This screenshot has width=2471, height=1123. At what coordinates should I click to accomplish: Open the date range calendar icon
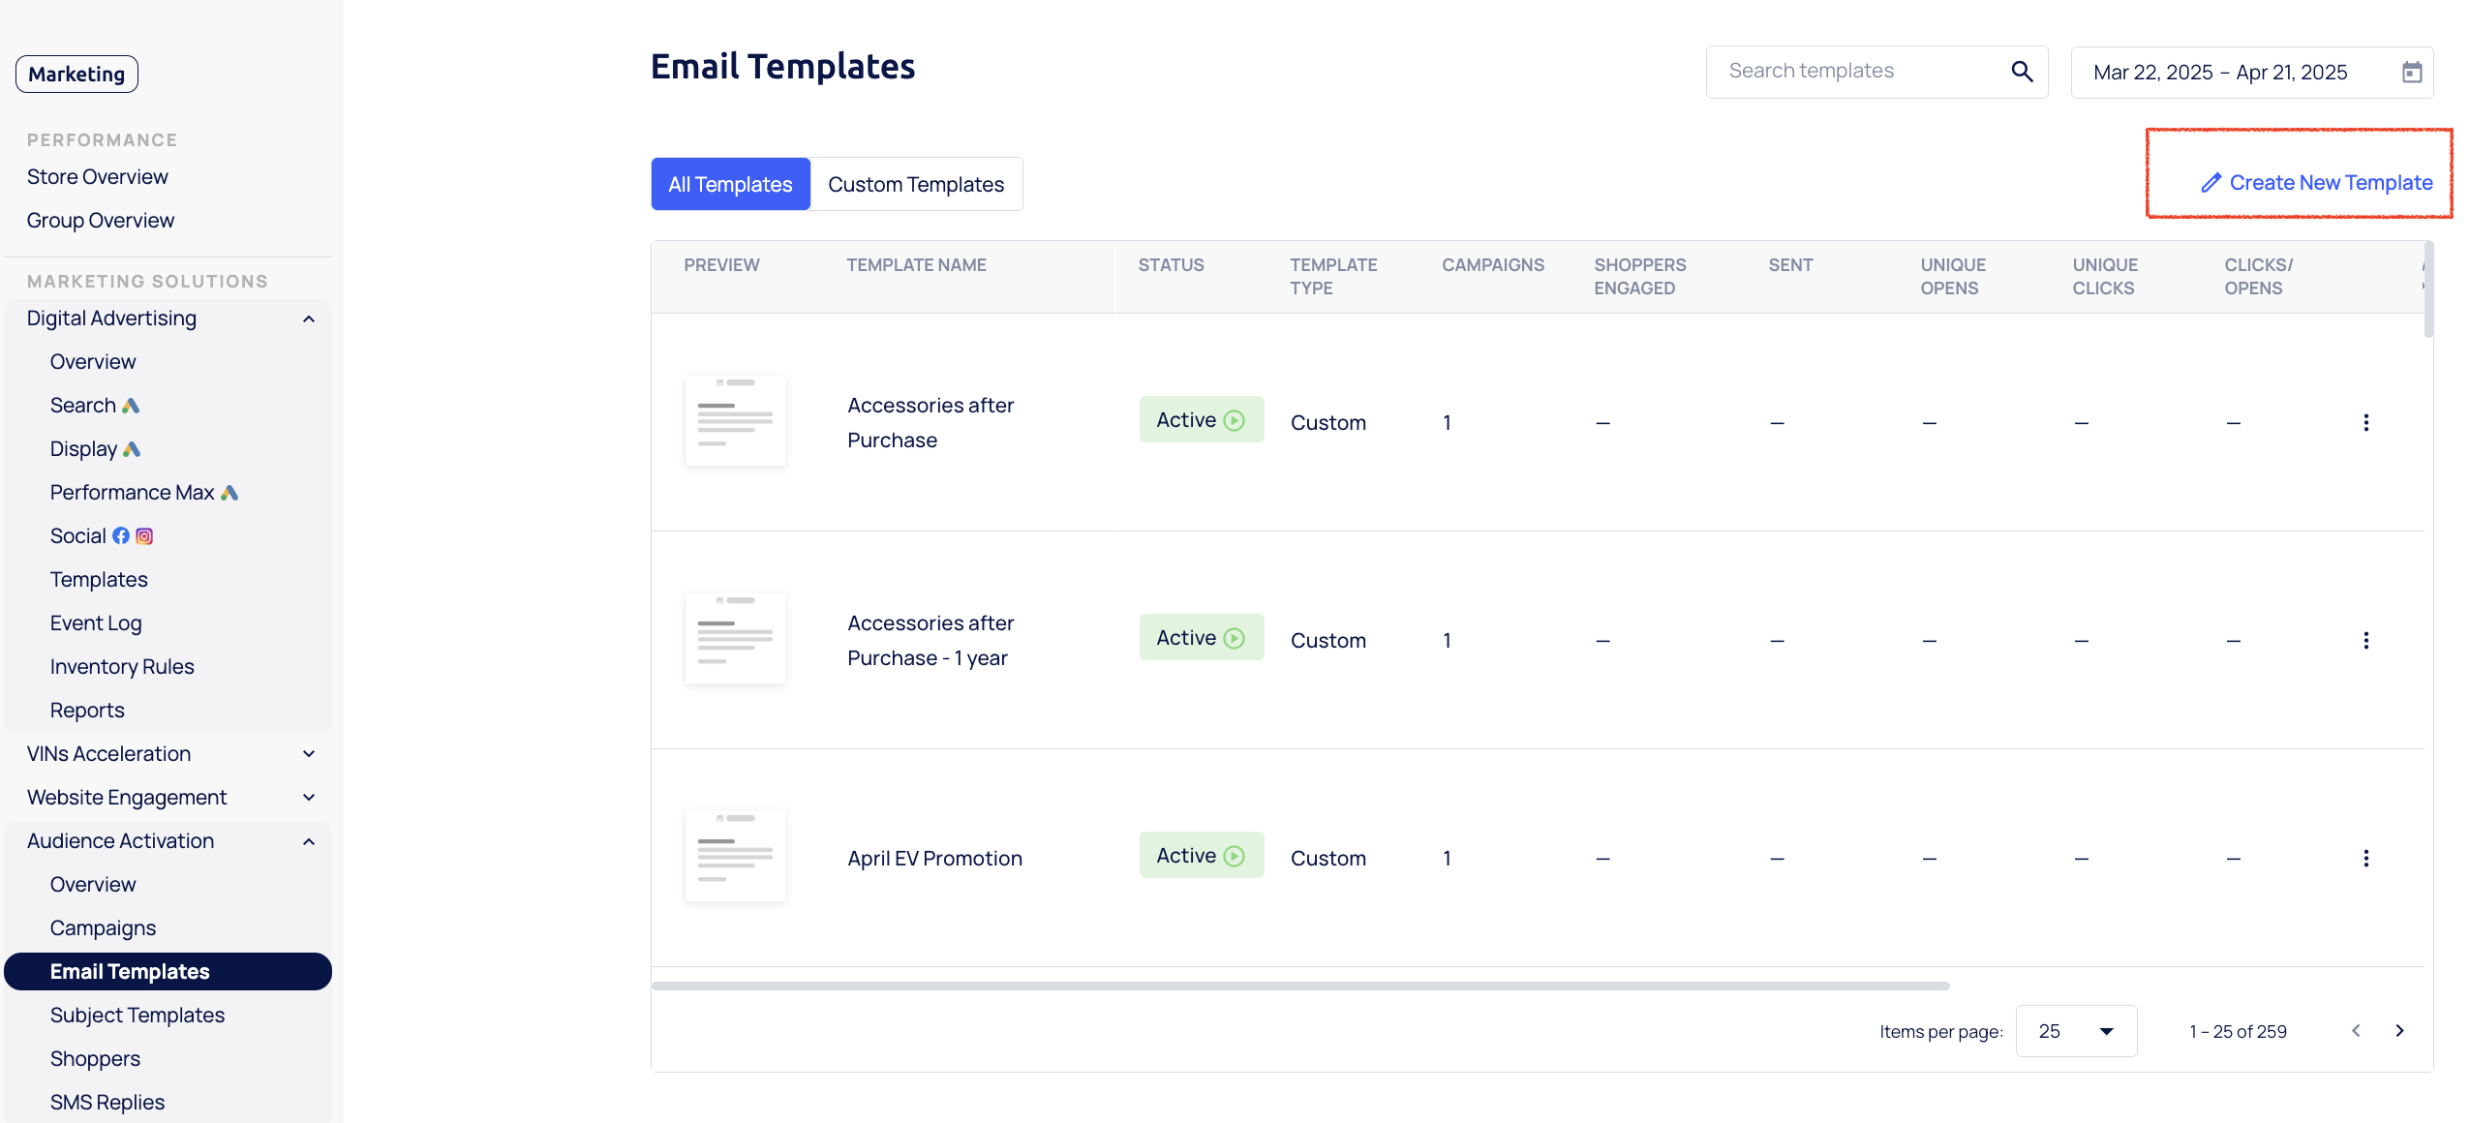tap(2411, 73)
